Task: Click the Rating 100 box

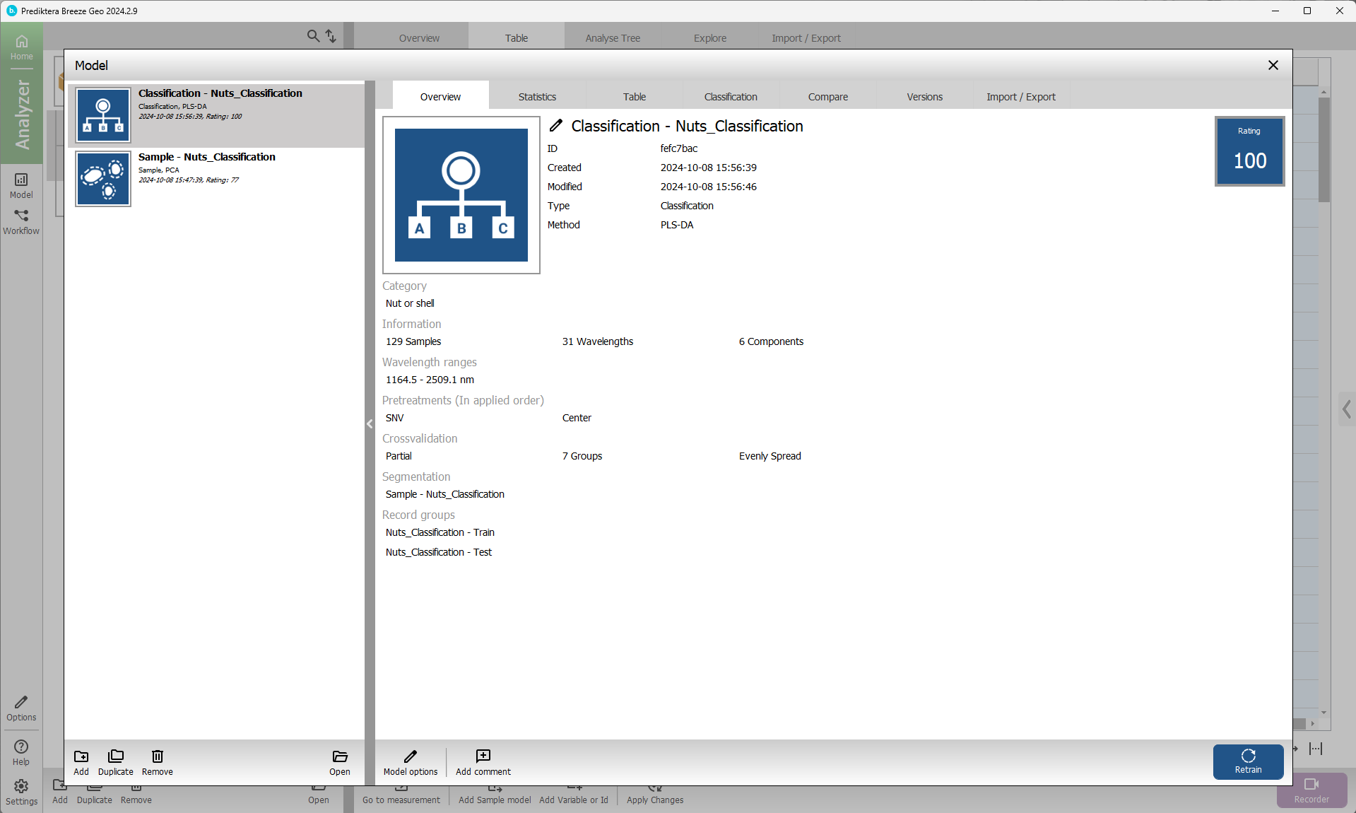Action: [x=1249, y=151]
